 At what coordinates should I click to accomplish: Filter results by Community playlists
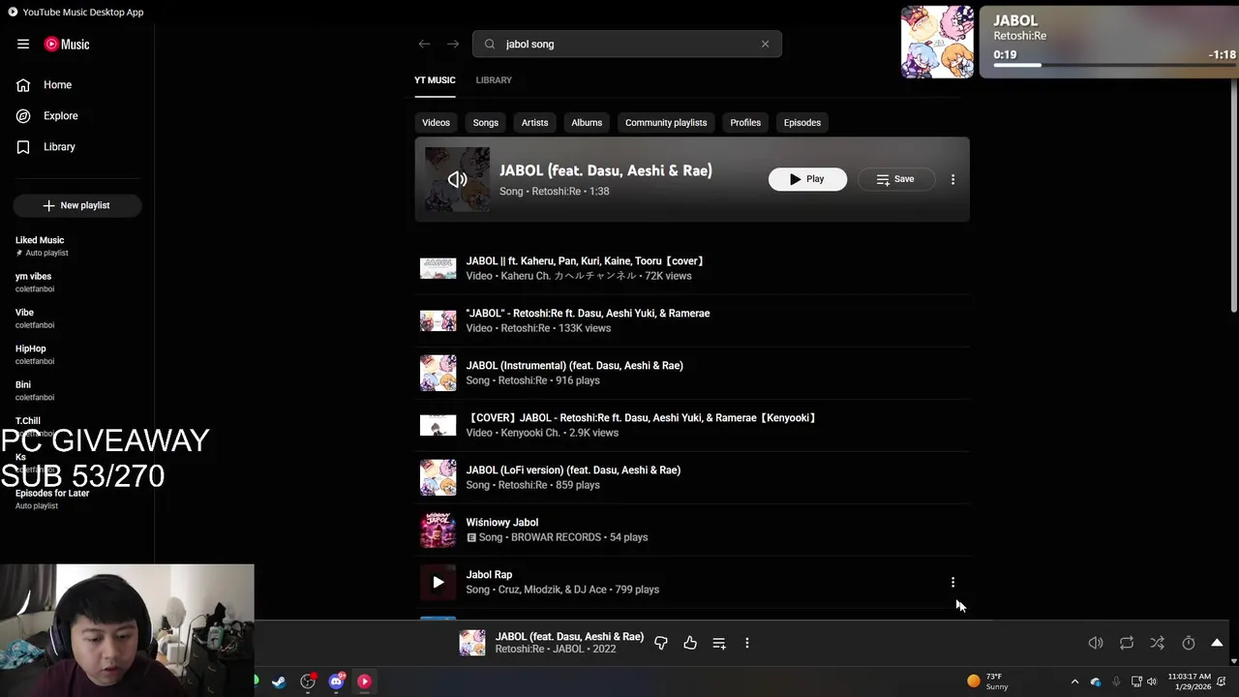point(666,123)
